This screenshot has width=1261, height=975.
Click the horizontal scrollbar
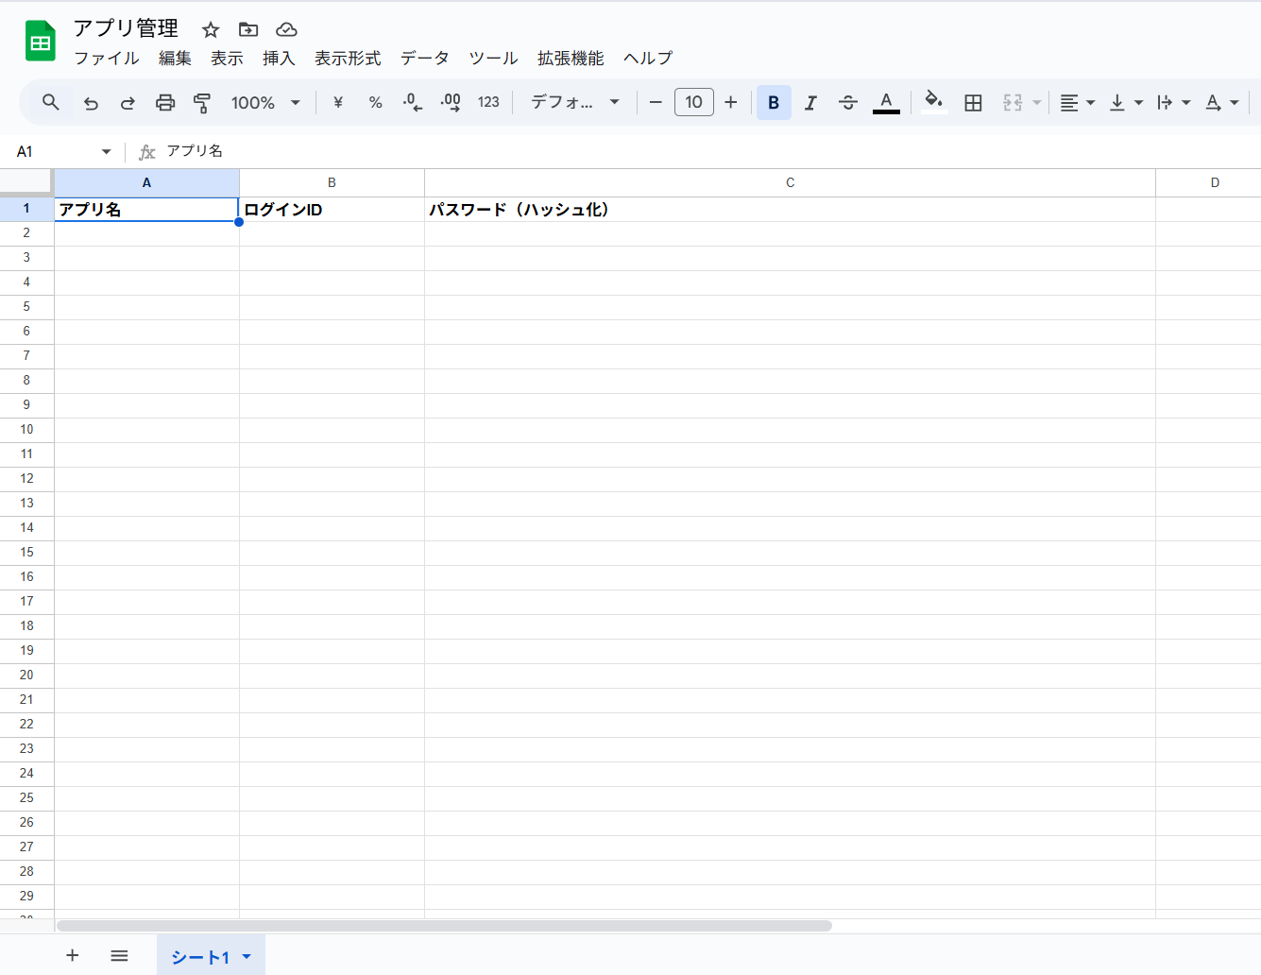click(444, 926)
